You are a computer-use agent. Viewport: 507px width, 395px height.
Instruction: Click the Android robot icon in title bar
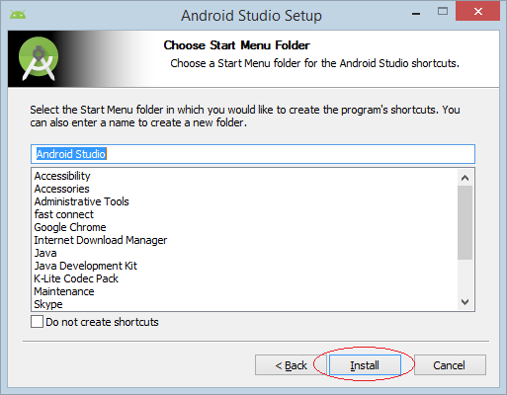click(18, 15)
